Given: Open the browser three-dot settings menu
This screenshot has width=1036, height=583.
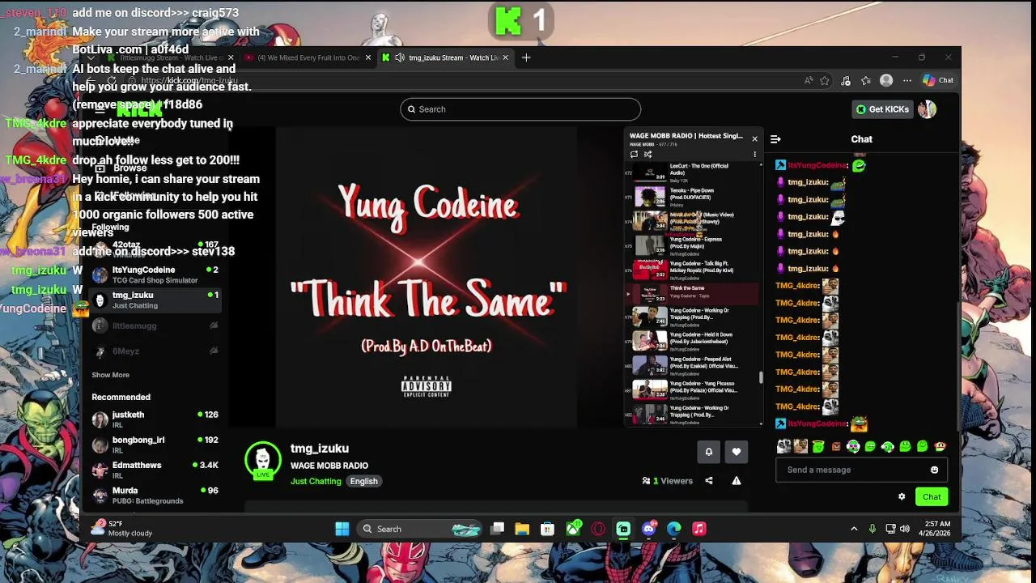Looking at the screenshot, I should point(907,80).
